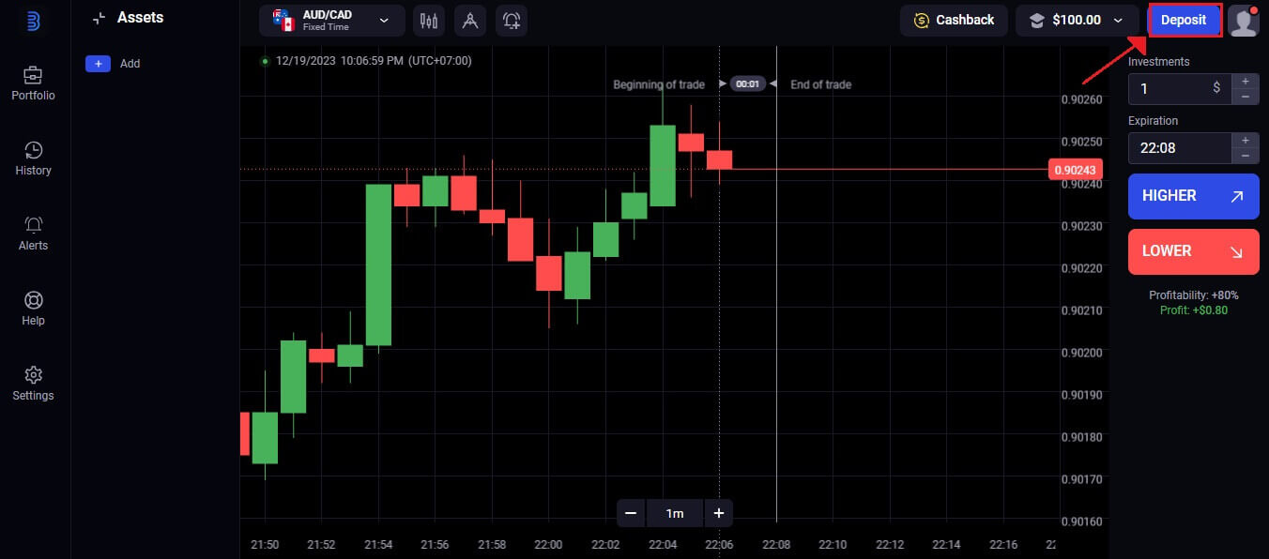Click the Cashback button
This screenshot has height=559, width=1269.
(954, 20)
